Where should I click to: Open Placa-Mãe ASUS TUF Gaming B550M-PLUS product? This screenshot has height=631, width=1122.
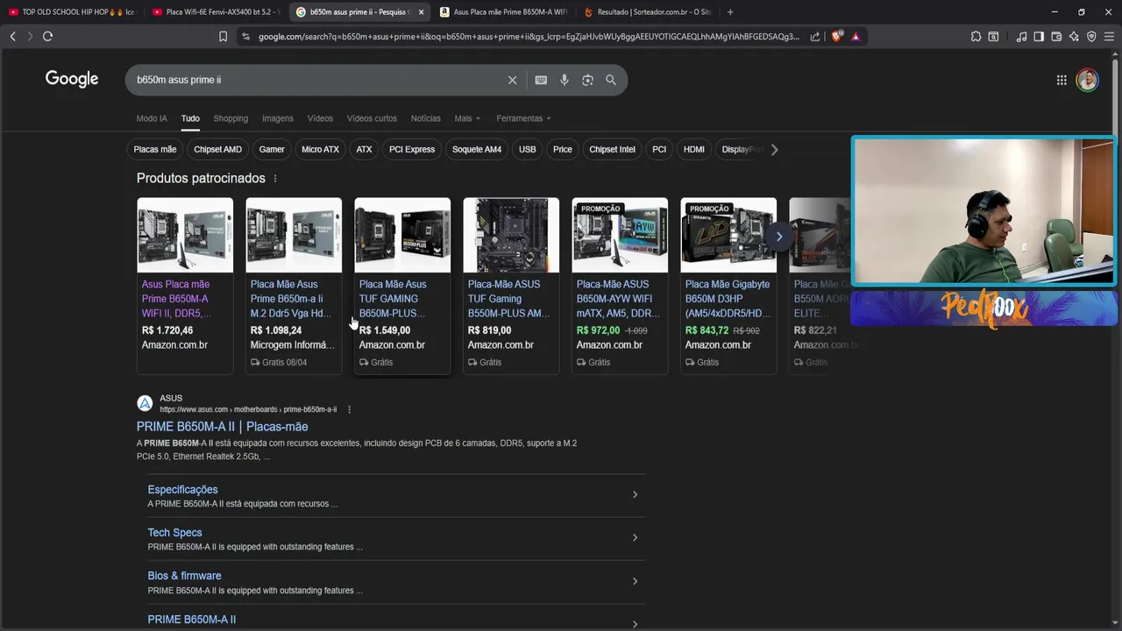pyautogui.click(x=511, y=286)
